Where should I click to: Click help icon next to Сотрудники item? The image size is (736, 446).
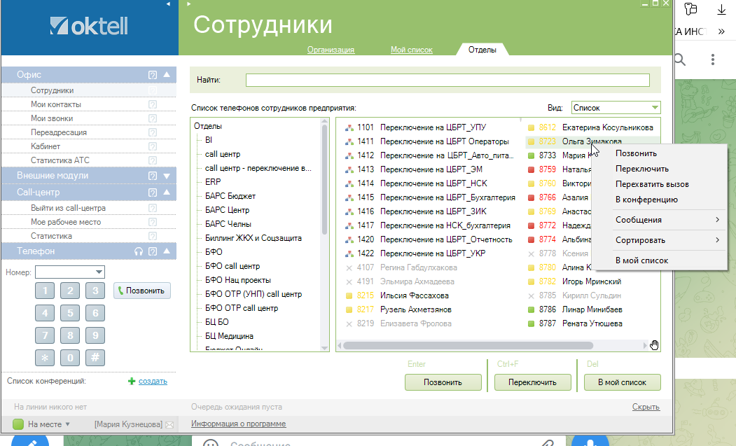(153, 90)
